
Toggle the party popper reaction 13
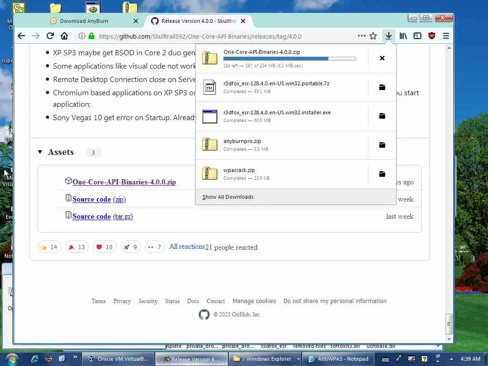pos(77,247)
